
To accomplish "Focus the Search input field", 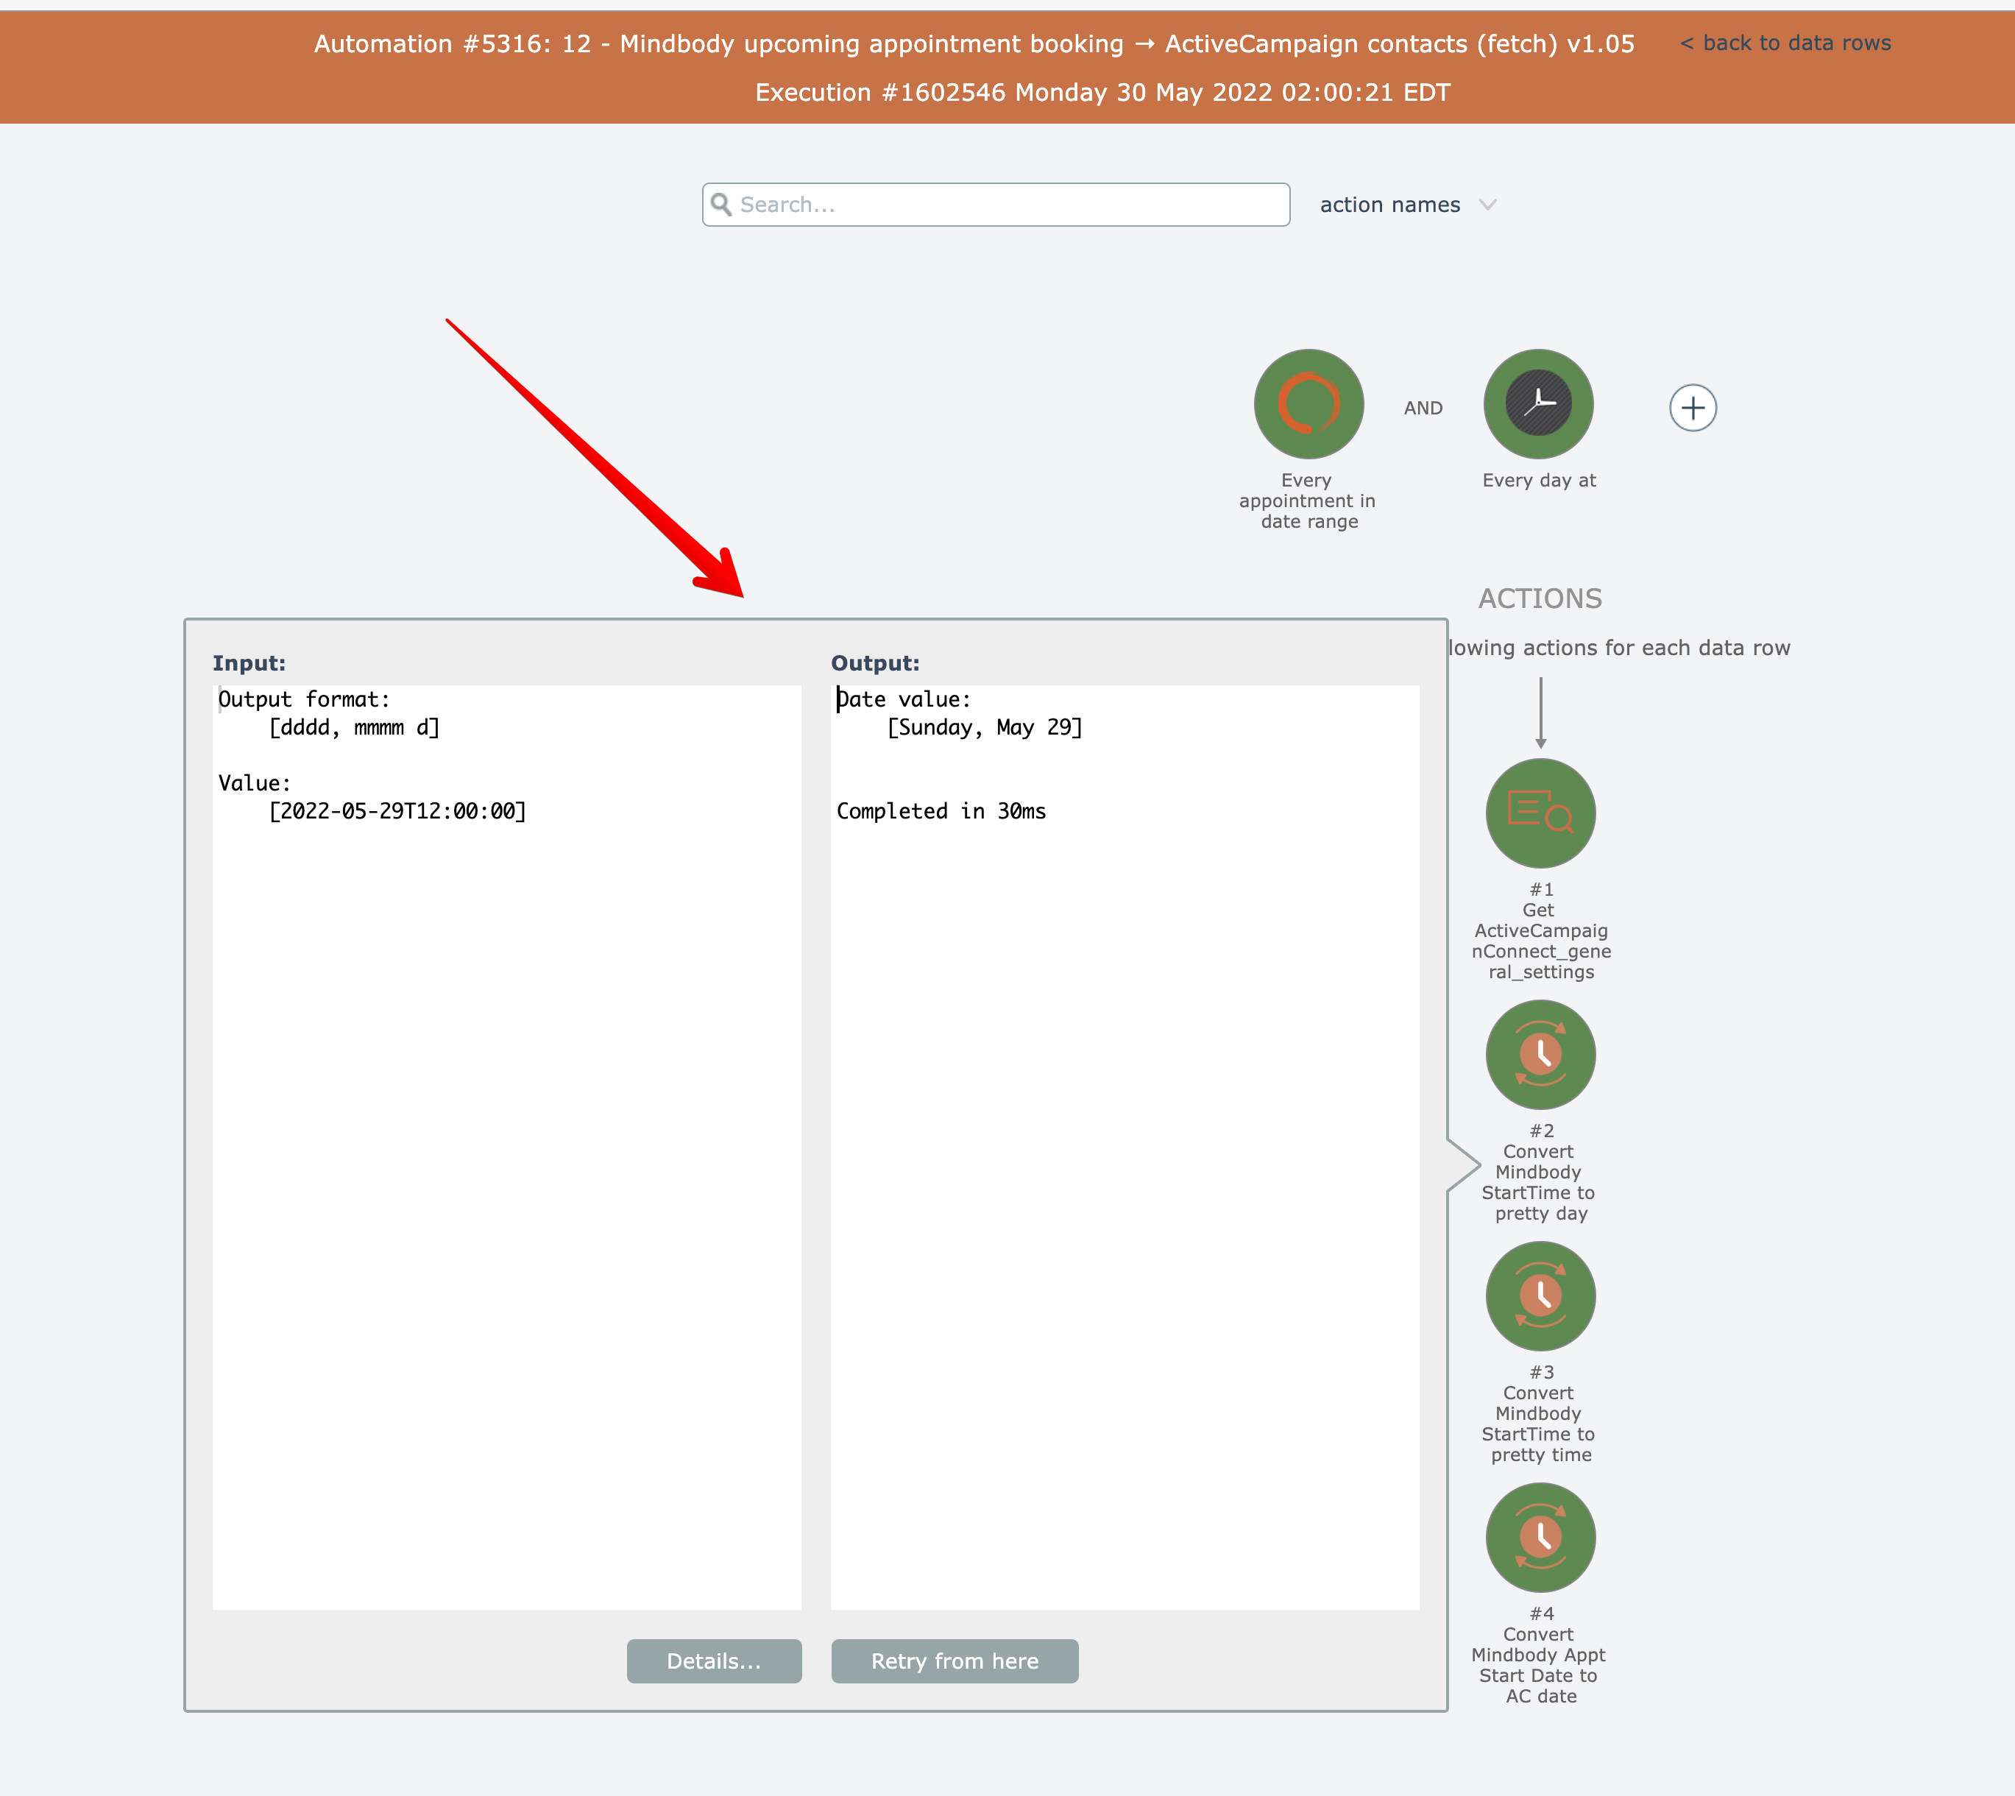I will (1007, 205).
